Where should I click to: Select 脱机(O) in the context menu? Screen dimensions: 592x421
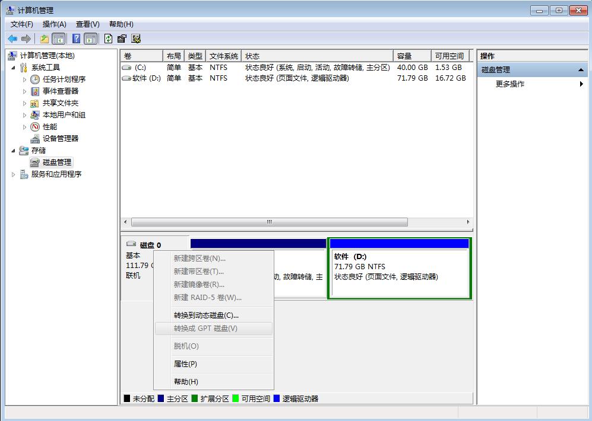(x=214, y=346)
